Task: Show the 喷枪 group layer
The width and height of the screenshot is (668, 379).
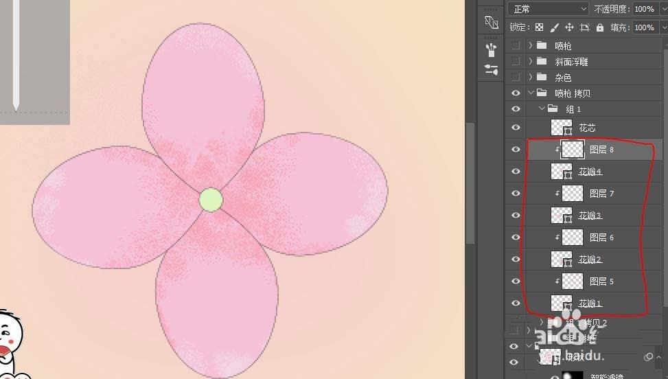Action: pyautogui.click(x=516, y=46)
